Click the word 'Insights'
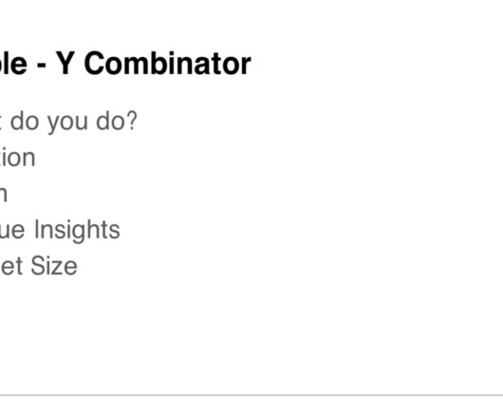 (77, 230)
